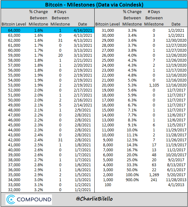Select the 1,105 days between milestone cell
Screen dimensions: 188x207
154,85
